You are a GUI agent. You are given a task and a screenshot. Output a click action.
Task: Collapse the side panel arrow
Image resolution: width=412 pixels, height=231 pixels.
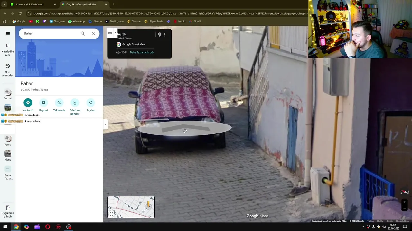tap(105, 124)
